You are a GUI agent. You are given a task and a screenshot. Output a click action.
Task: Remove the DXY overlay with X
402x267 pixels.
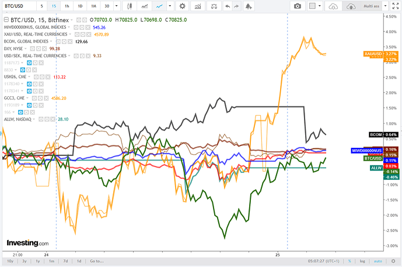(x=44, y=48)
